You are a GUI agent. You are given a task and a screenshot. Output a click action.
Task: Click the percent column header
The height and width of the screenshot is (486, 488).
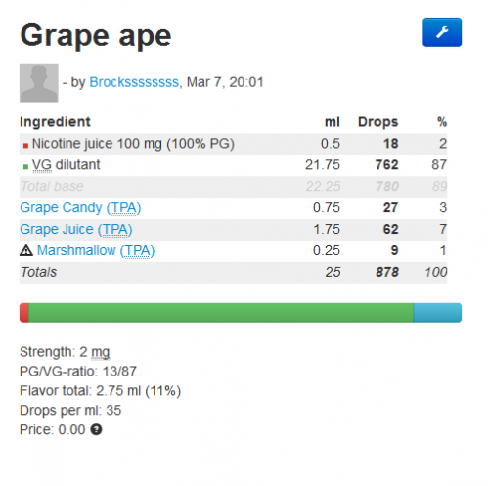point(442,122)
